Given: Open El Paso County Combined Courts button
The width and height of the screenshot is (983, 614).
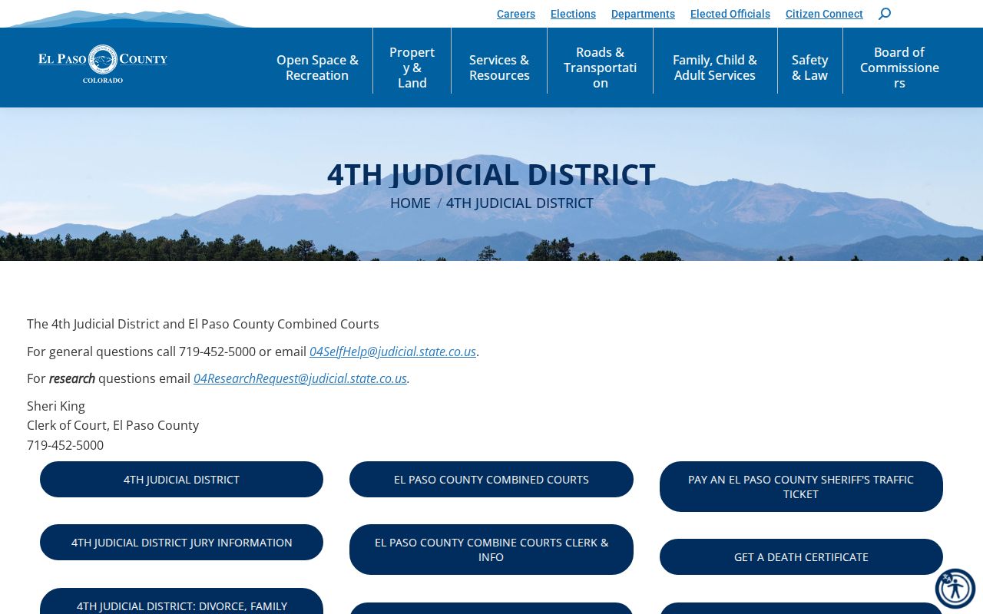Looking at the screenshot, I should point(491,479).
